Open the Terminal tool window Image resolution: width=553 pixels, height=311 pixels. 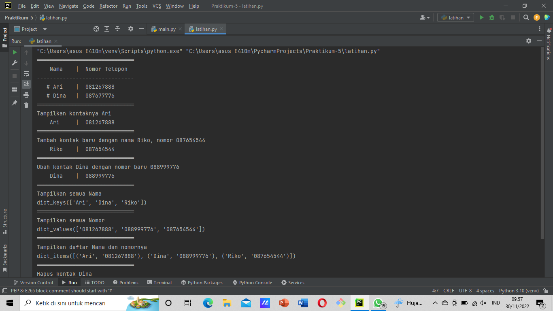160,283
